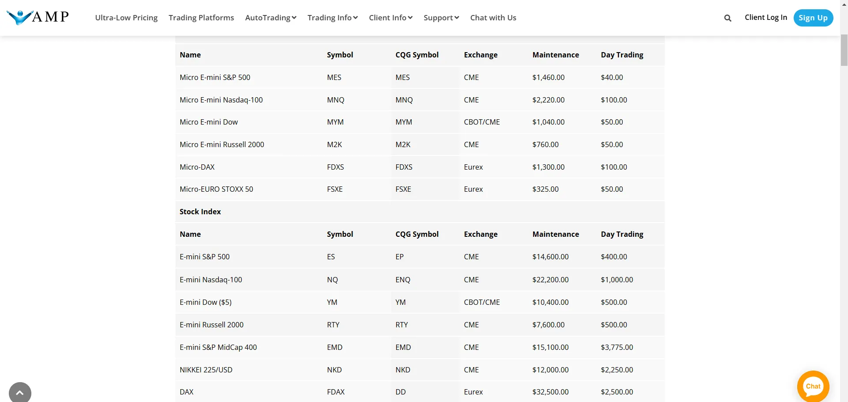Click the EMD symbol in the Symbol column
Screen dimensions: 848x402
[x=335, y=347]
